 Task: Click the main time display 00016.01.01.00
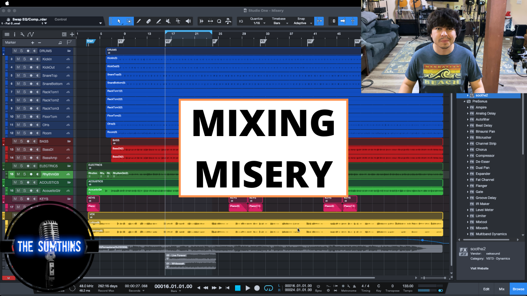pos(173,286)
